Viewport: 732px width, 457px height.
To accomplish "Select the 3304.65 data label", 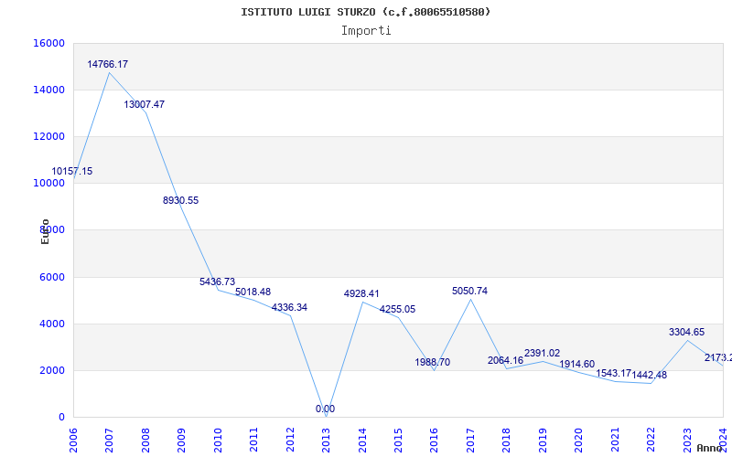I will (x=687, y=332).
